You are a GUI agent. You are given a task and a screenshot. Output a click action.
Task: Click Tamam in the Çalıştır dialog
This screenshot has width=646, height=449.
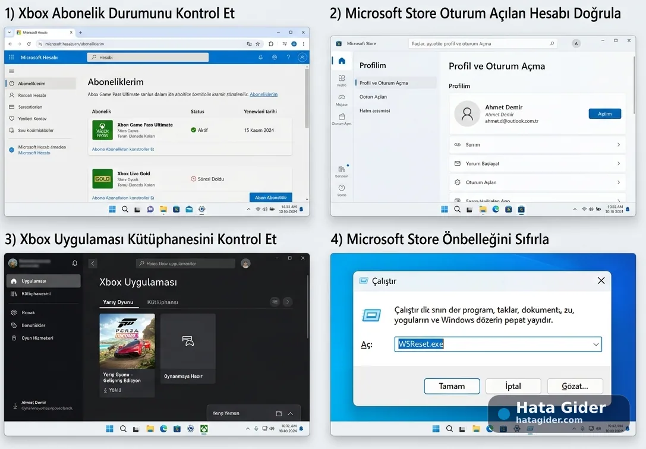pos(452,386)
